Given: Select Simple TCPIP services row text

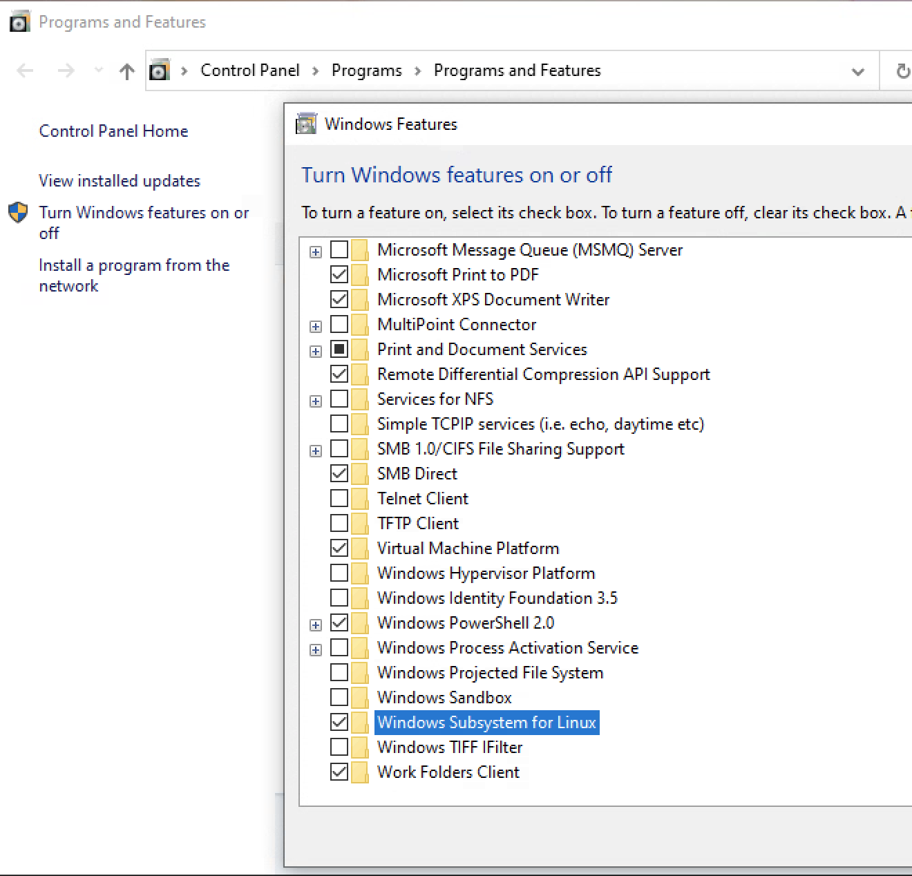Looking at the screenshot, I should click(x=540, y=424).
